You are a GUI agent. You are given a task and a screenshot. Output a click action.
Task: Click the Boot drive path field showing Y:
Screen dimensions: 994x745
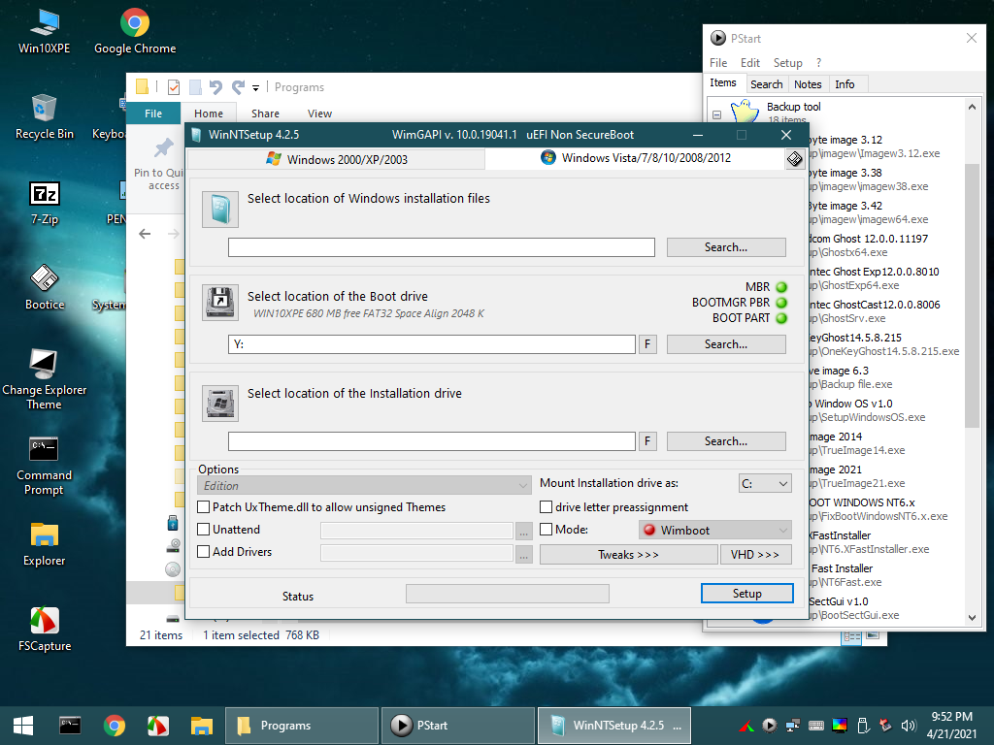pyautogui.click(x=432, y=344)
